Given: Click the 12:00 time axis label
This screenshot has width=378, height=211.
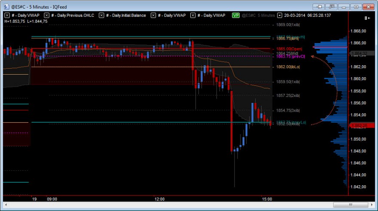Looking at the screenshot, I should (159, 199).
